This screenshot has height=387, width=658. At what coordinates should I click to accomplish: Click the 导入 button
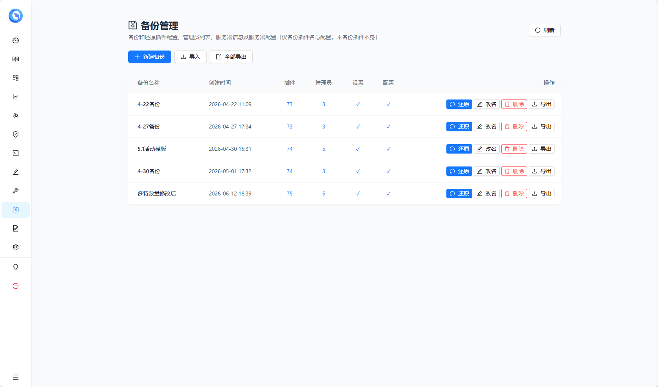[190, 57]
